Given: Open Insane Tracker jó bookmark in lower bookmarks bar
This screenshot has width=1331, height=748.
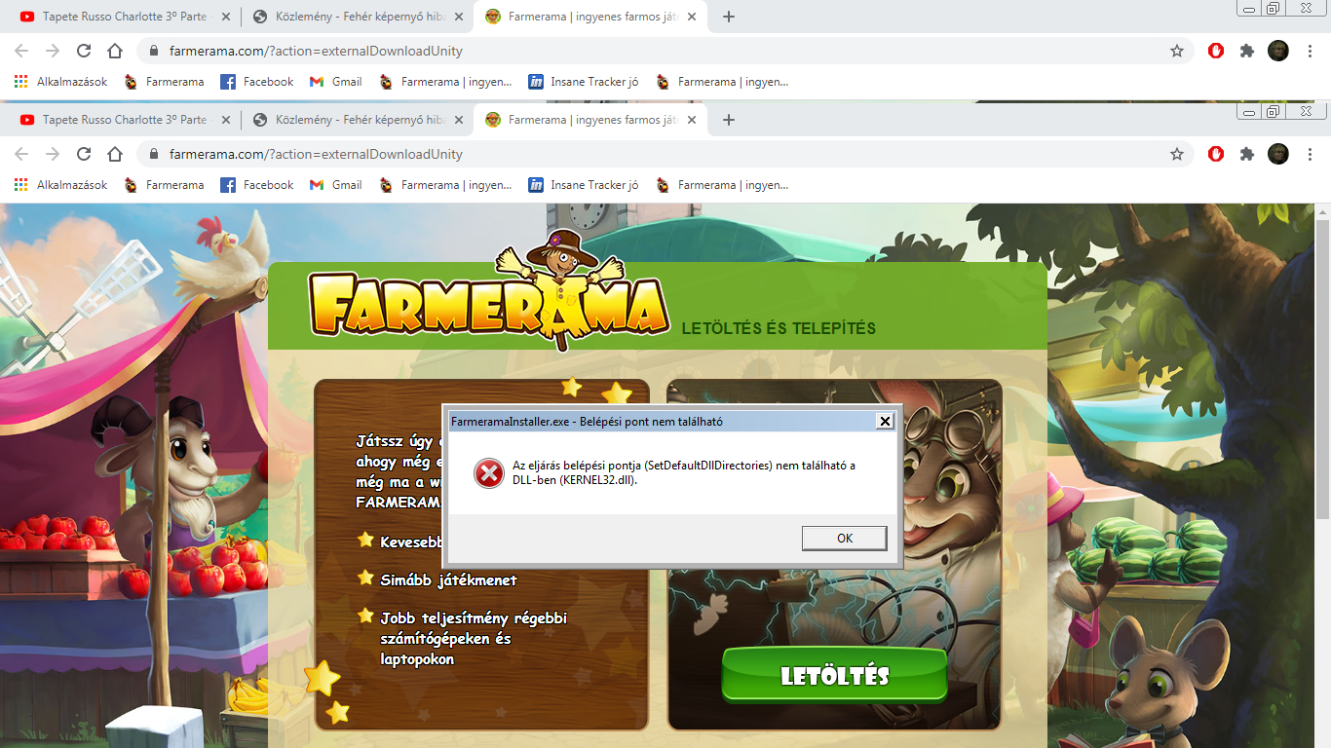Looking at the screenshot, I should [x=584, y=185].
